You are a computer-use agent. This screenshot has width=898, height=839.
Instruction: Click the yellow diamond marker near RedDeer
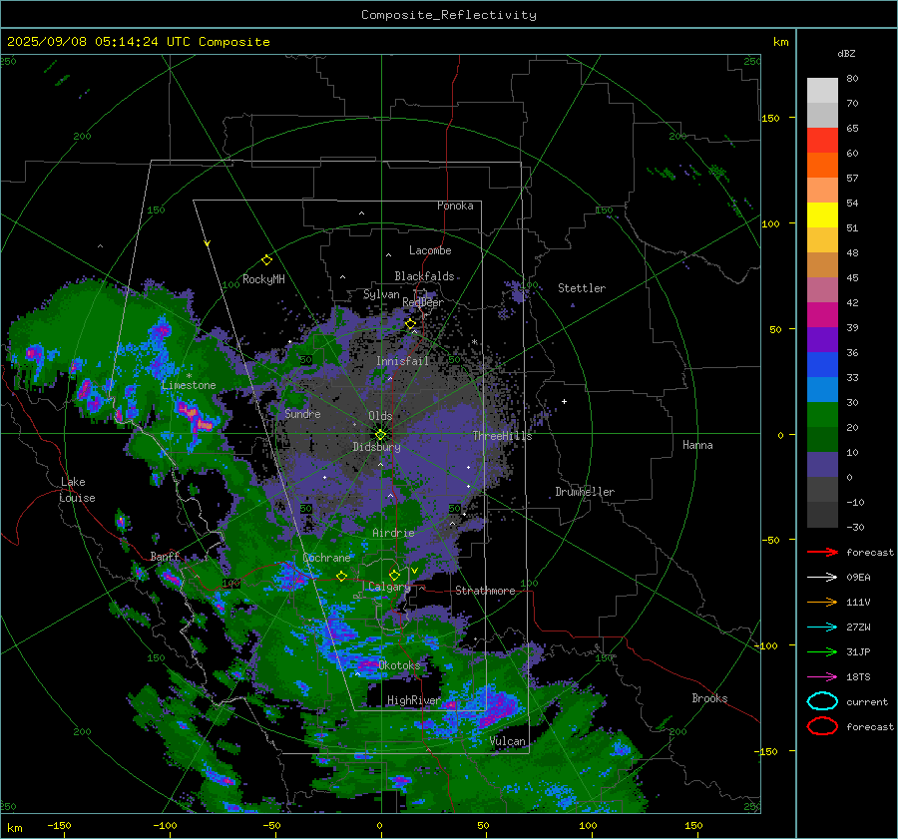pos(410,324)
